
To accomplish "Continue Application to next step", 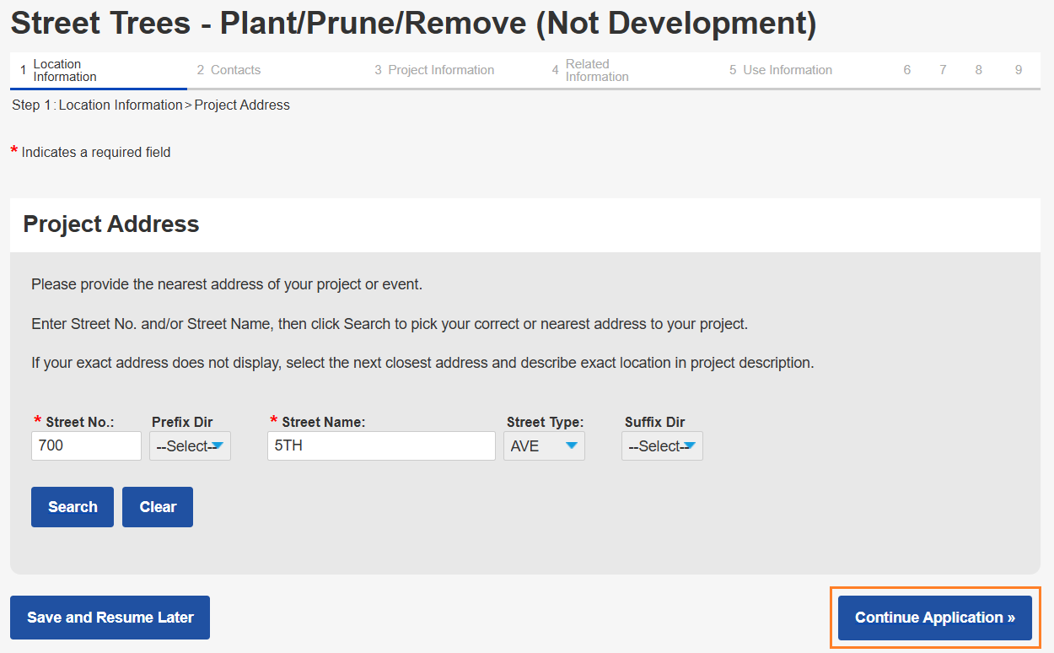I will [935, 618].
